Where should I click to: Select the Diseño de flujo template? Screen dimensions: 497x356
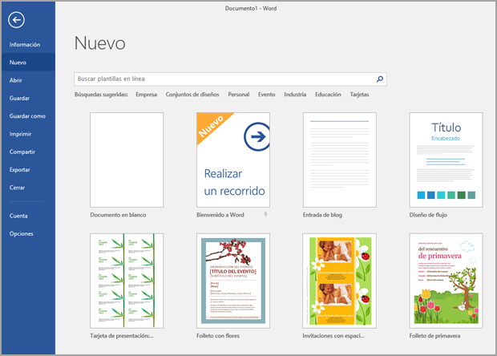[446, 160]
